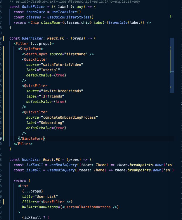Screen dimensions: 182x220
Task: Click the 'xs' breakpoint string
Action: point(169,165)
